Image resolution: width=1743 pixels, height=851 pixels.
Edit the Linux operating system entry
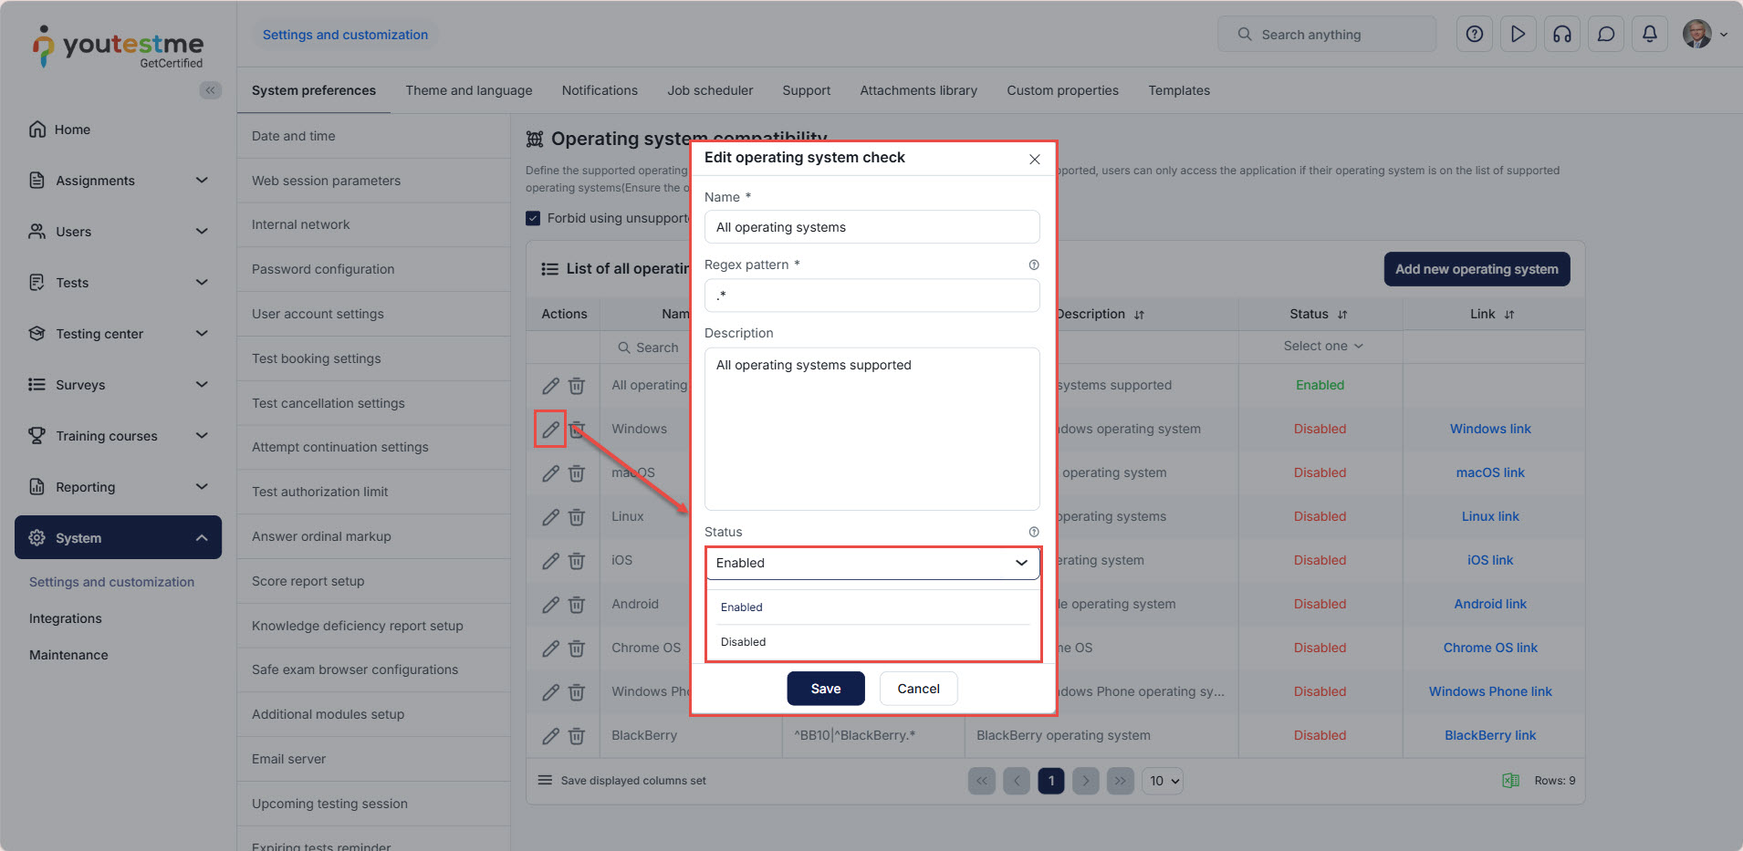(x=550, y=517)
